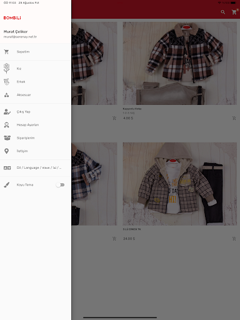Select the Kız flower icon

pyautogui.click(x=6, y=69)
